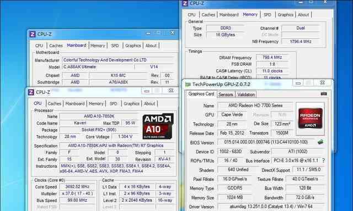Open the Graphics tab in CPU-Z Memory window
This screenshot has height=211, width=353.
286,15
